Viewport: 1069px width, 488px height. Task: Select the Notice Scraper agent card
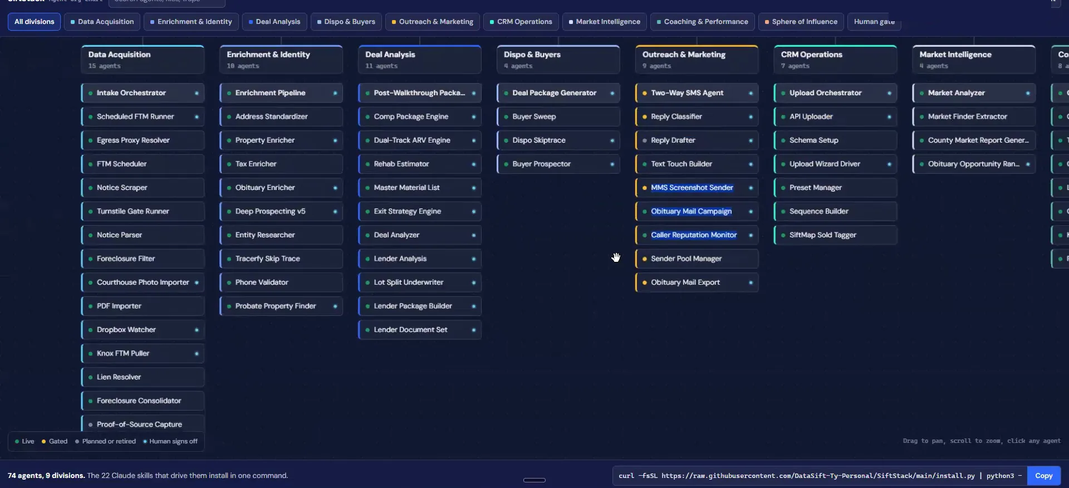[x=143, y=188]
